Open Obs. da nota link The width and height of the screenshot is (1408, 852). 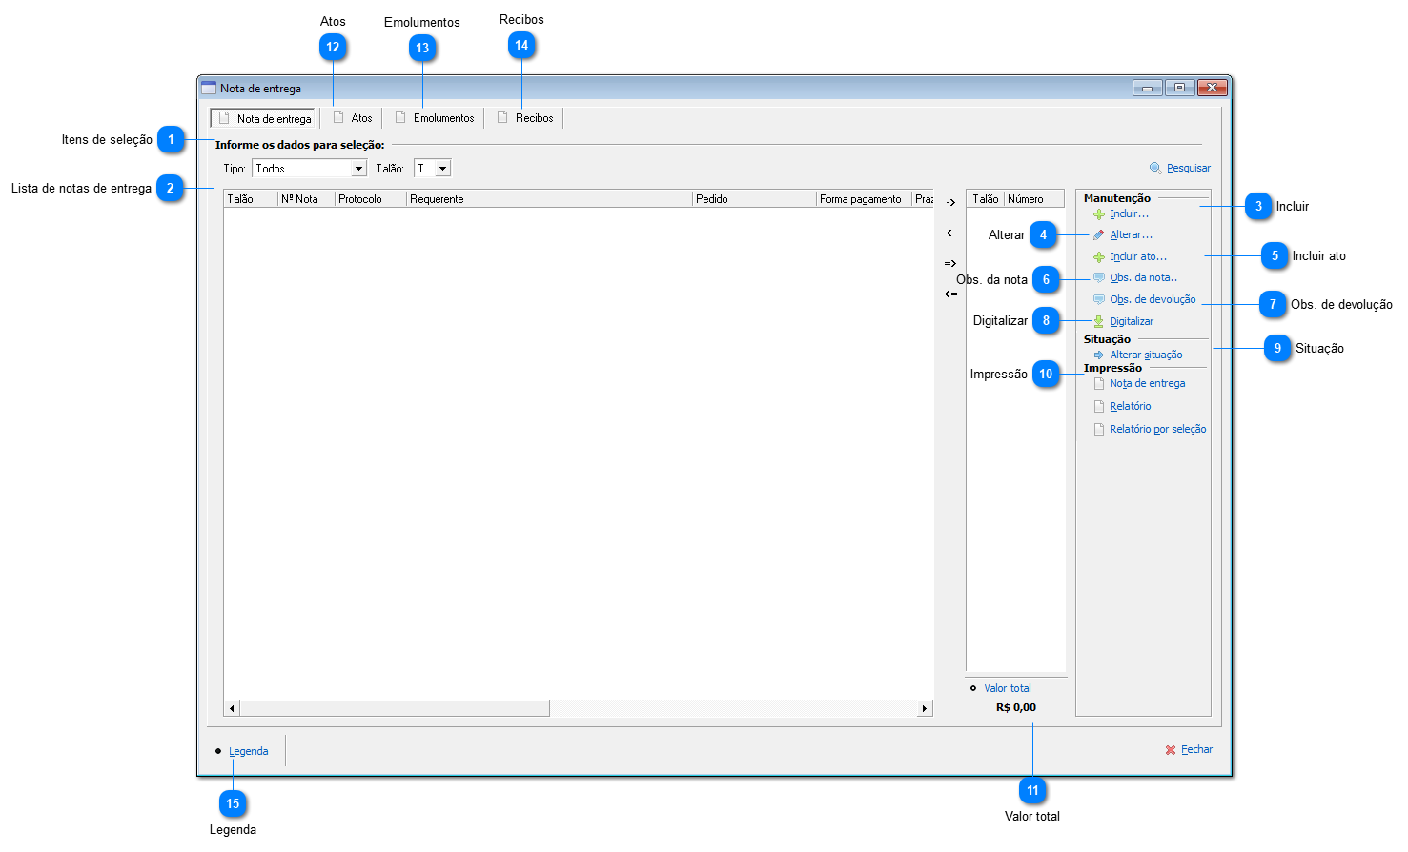click(x=1143, y=278)
